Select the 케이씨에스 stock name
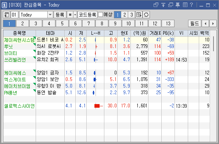This screenshot has width=219, height=144. coord(15,73)
